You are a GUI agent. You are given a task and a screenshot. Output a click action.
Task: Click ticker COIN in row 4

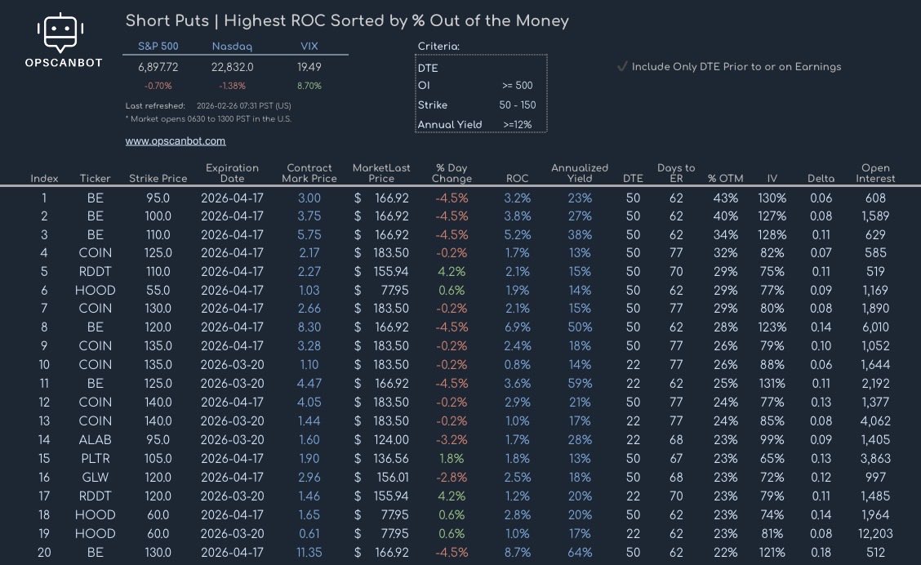pos(96,252)
